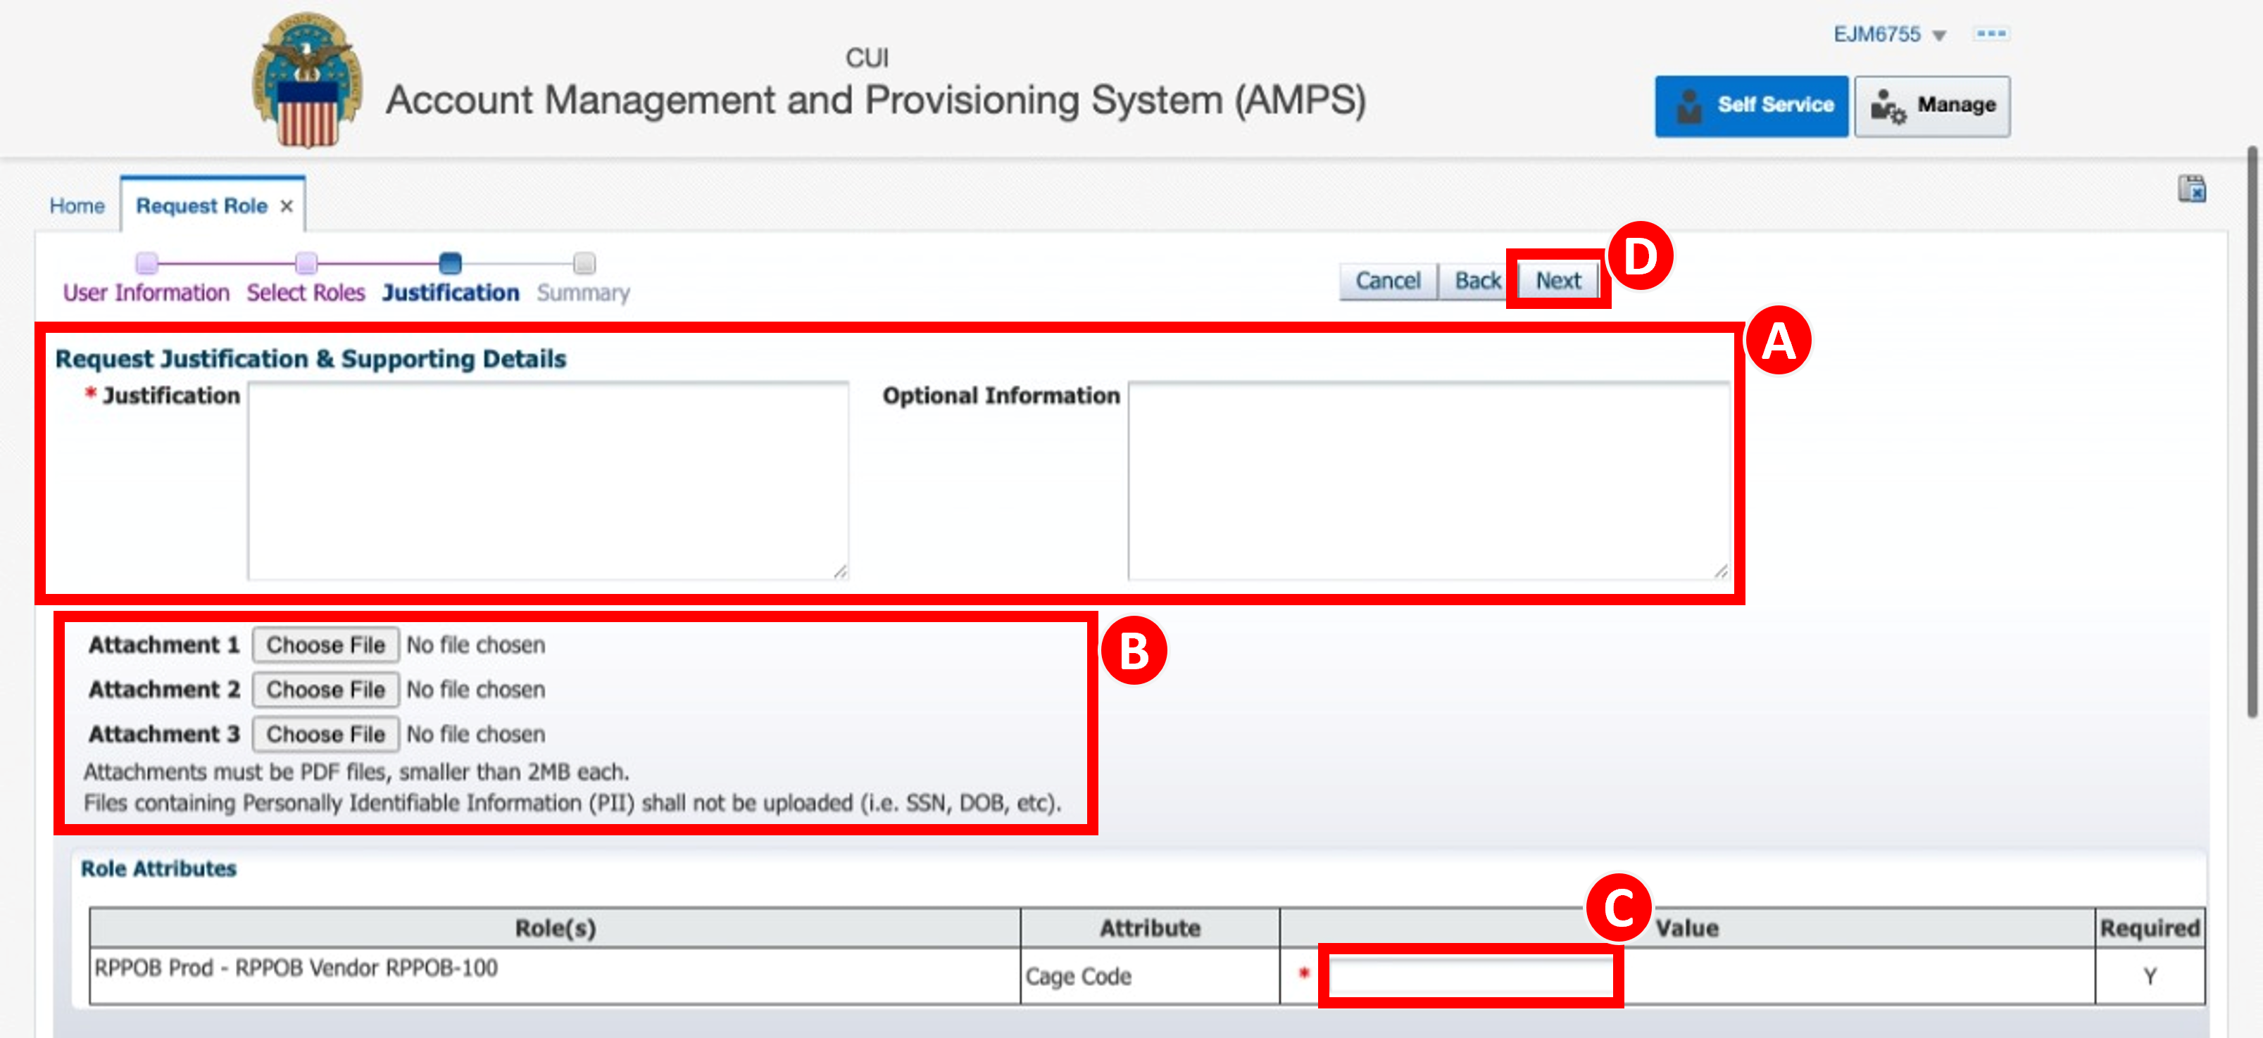
Task: Click the Select Roles step marker
Action: 306,262
